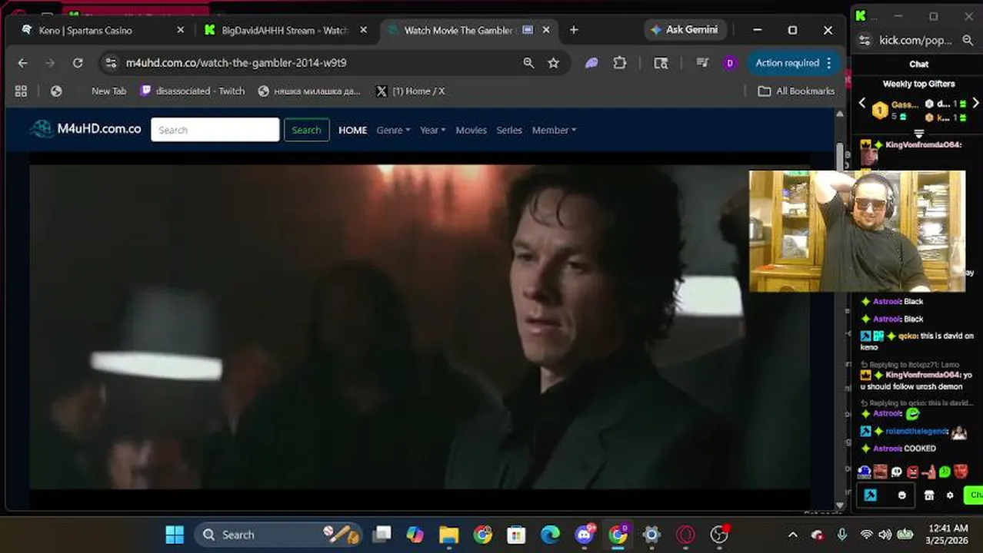The height and width of the screenshot is (553, 983).
Task: Click the green Chat send button in Kick
Action: pos(973,495)
